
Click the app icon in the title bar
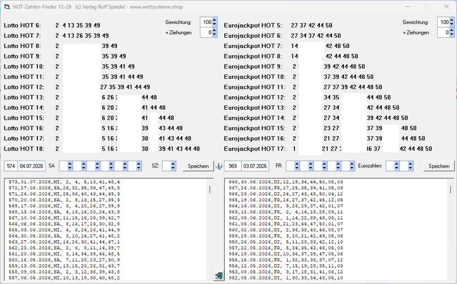click(7, 7)
